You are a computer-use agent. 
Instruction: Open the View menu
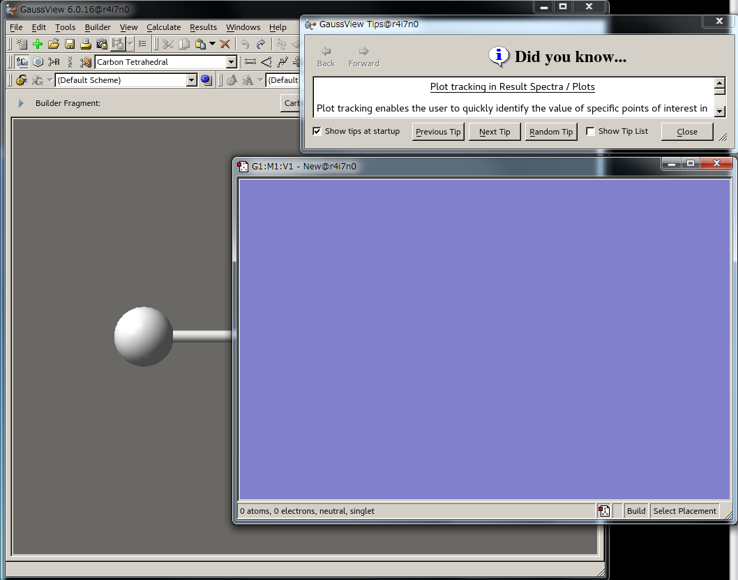coord(128,27)
